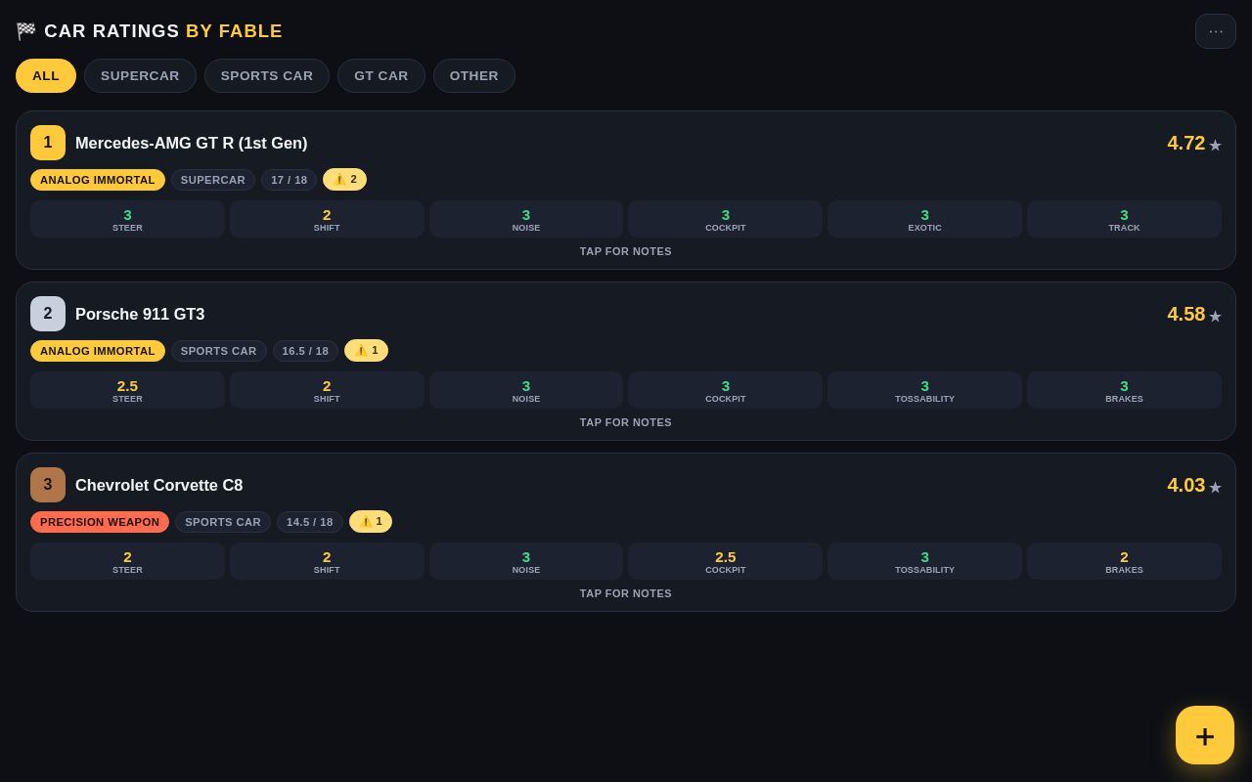Click the Chevrolet Corvette C8 title
The height and width of the screenshot is (782, 1252).
[159, 485]
